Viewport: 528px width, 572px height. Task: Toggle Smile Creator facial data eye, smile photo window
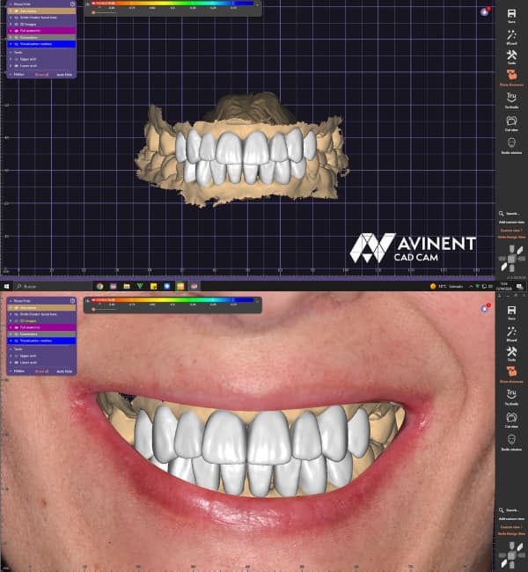[17, 314]
